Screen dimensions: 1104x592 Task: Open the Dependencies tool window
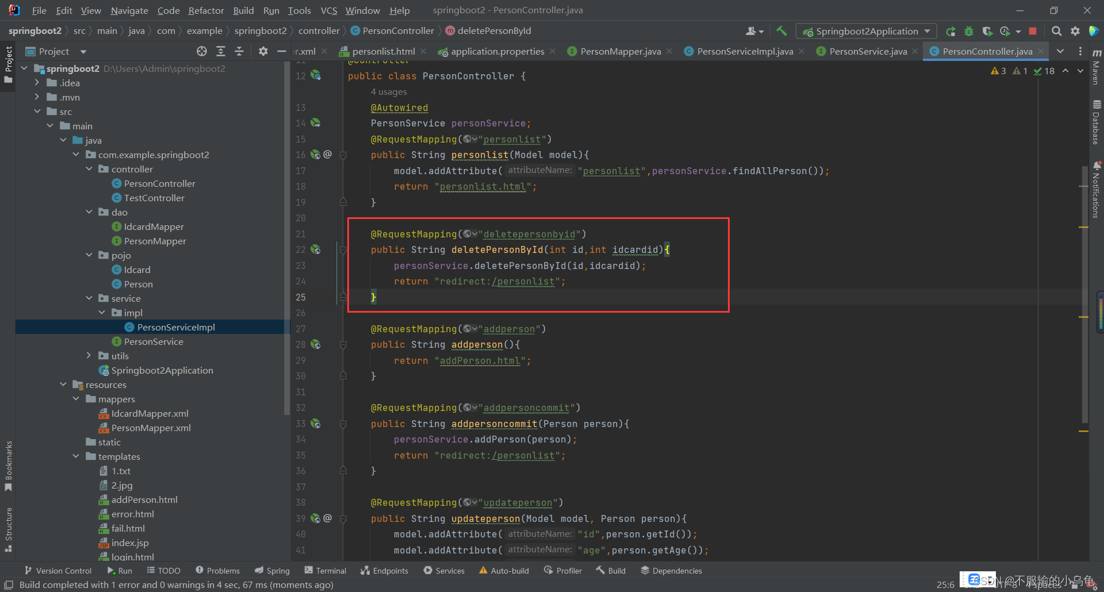coord(671,571)
